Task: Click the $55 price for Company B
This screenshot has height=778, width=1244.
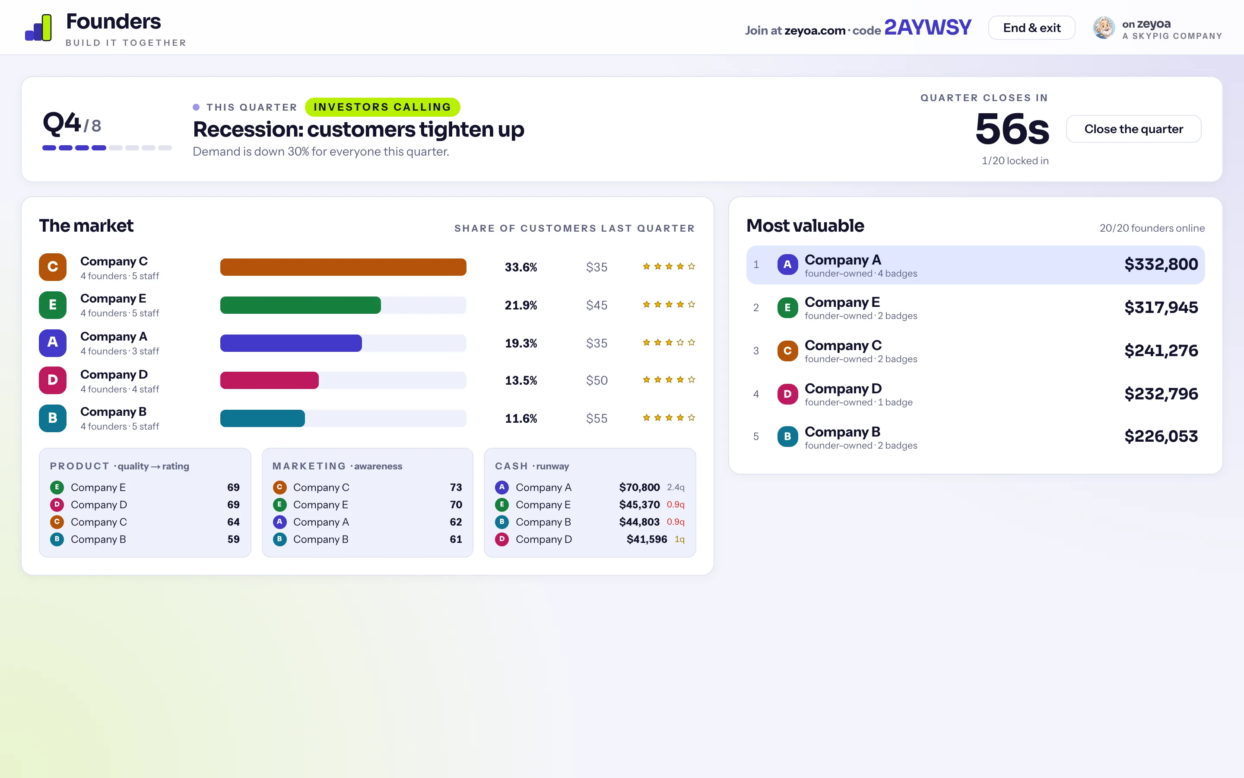Action: 596,418
